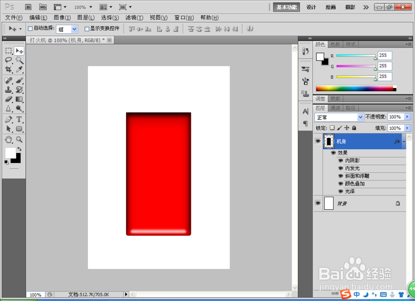415x301 pixels.
Task: Select the Eyedropper tool
Action: pyautogui.click(x=19, y=69)
